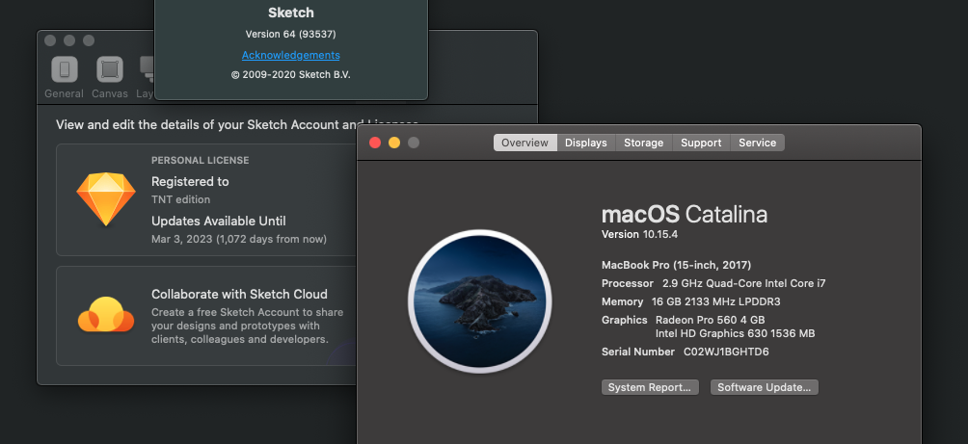
Task: Click the macOS Catalina title
Action: (x=684, y=214)
